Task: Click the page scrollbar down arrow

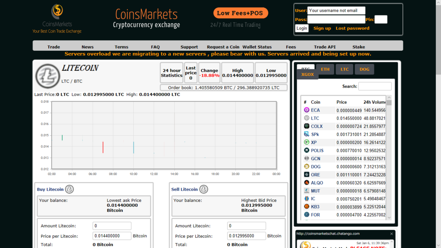Action: 438,245
